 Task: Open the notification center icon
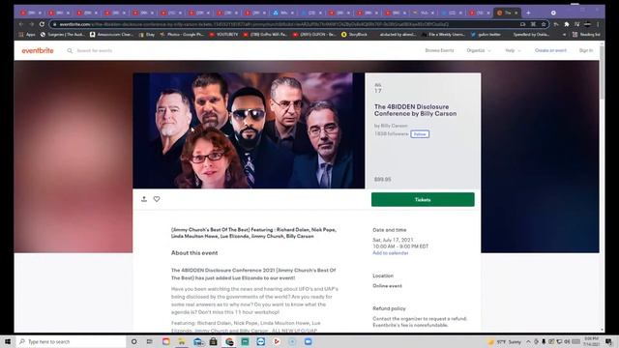pyautogui.click(x=608, y=341)
